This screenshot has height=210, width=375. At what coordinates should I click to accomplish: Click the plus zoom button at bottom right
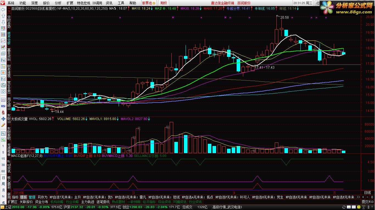363,197
